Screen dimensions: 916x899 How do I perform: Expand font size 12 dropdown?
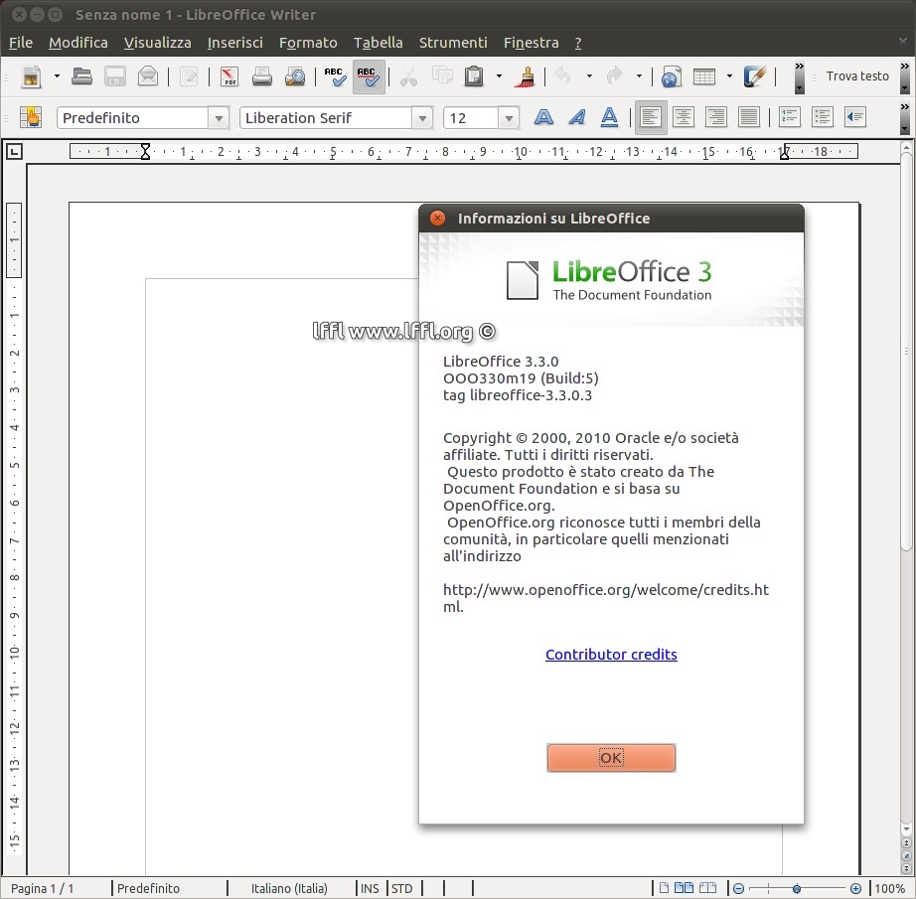pos(509,118)
